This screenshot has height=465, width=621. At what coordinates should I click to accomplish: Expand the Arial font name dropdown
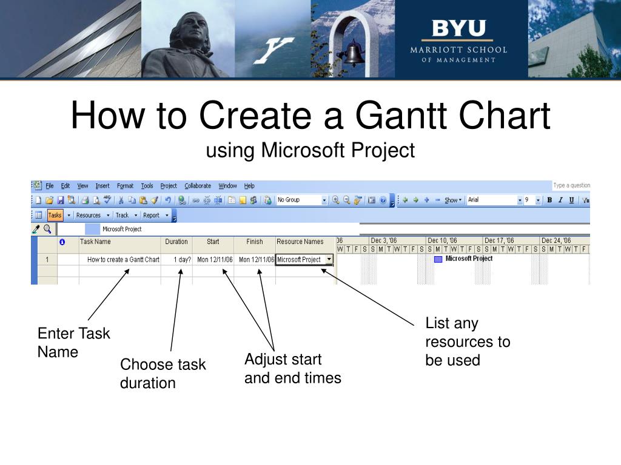pos(520,200)
